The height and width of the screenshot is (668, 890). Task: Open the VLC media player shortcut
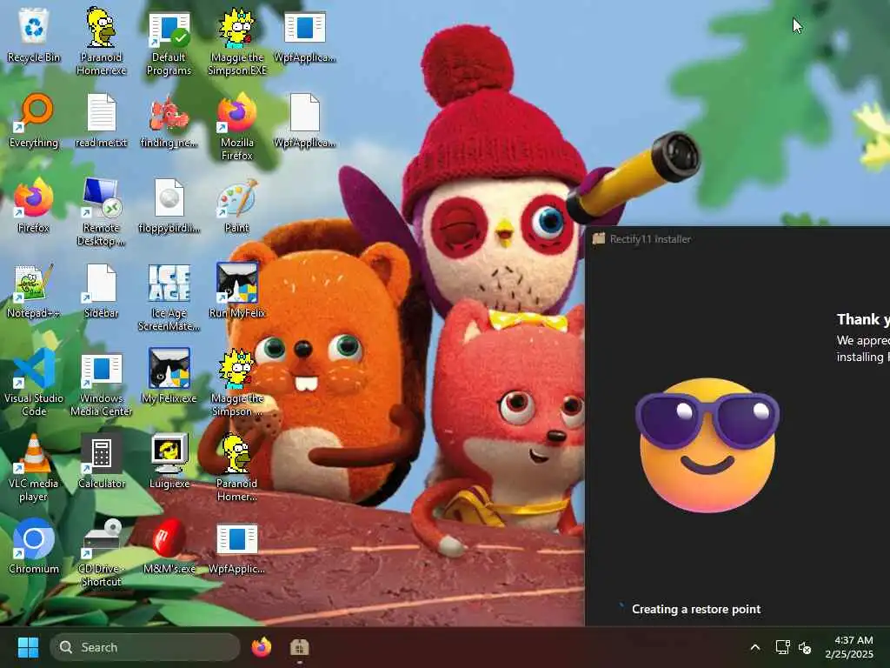34,467
